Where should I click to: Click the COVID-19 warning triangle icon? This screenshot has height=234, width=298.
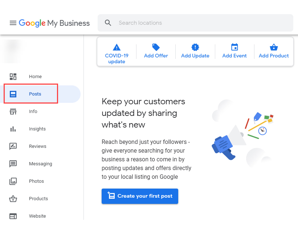tap(117, 47)
